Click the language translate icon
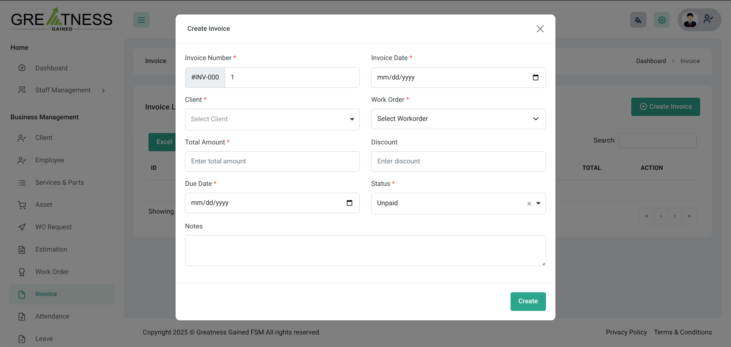This screenshot has height=347, width=731. coord(638,20)
